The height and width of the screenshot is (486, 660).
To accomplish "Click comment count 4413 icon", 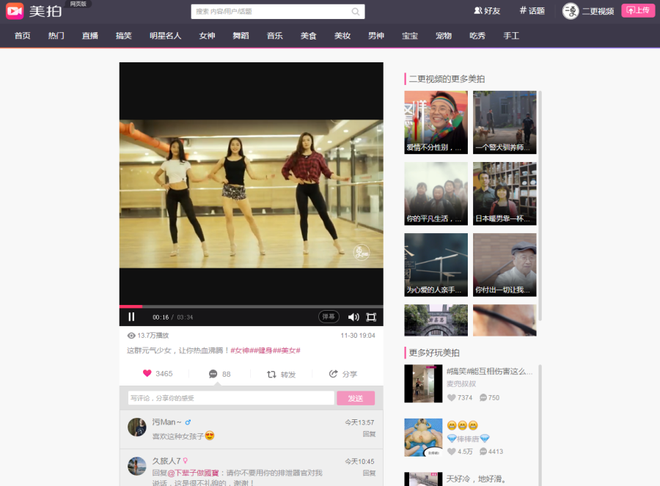I will [x=483, y=452].
